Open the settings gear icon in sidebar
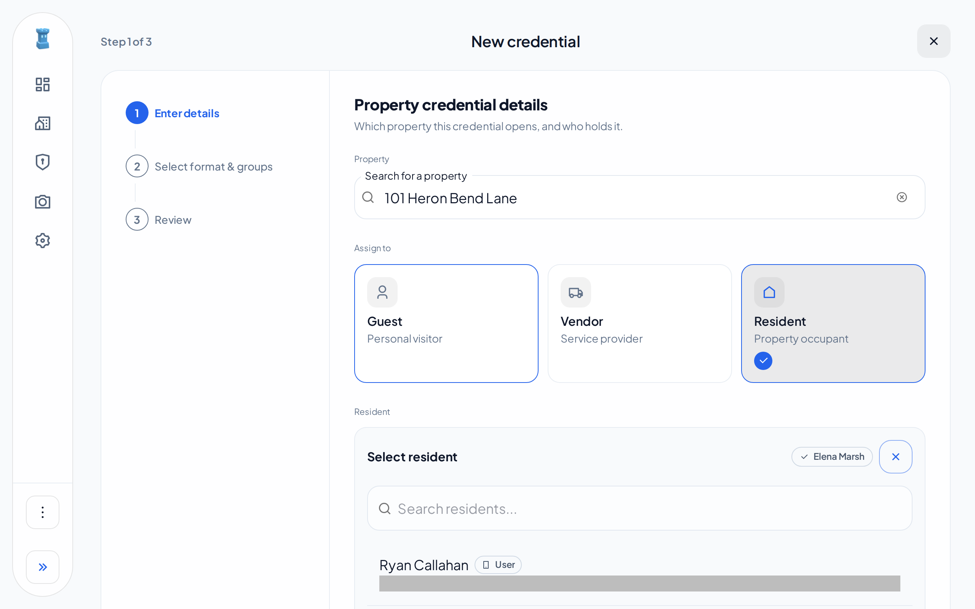Image resolution: width=975 pixels, height=609 pixels. 43,241
